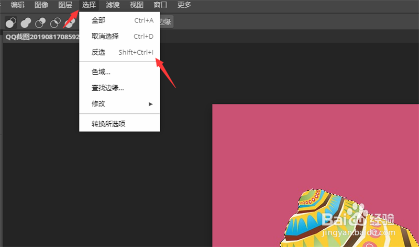Image resolution: width=419 pixels, height=247 pixels.
Task: Choose 取消选择 to deselect
Action: pos(120,36)
